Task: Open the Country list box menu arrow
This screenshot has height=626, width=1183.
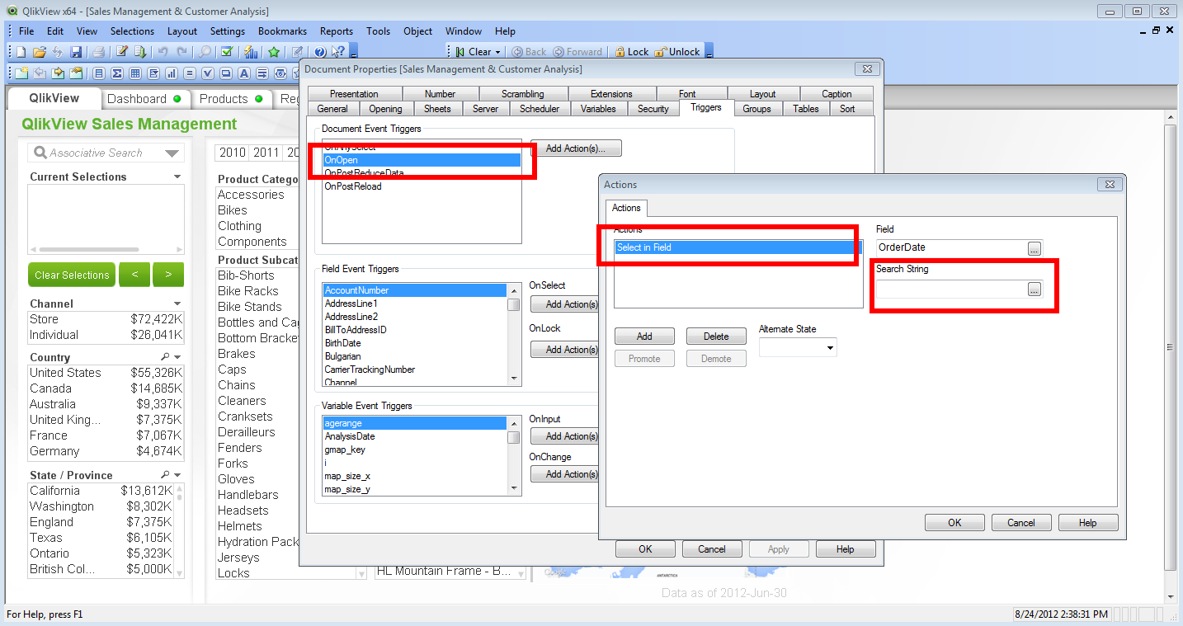Action: coord(177,357)
